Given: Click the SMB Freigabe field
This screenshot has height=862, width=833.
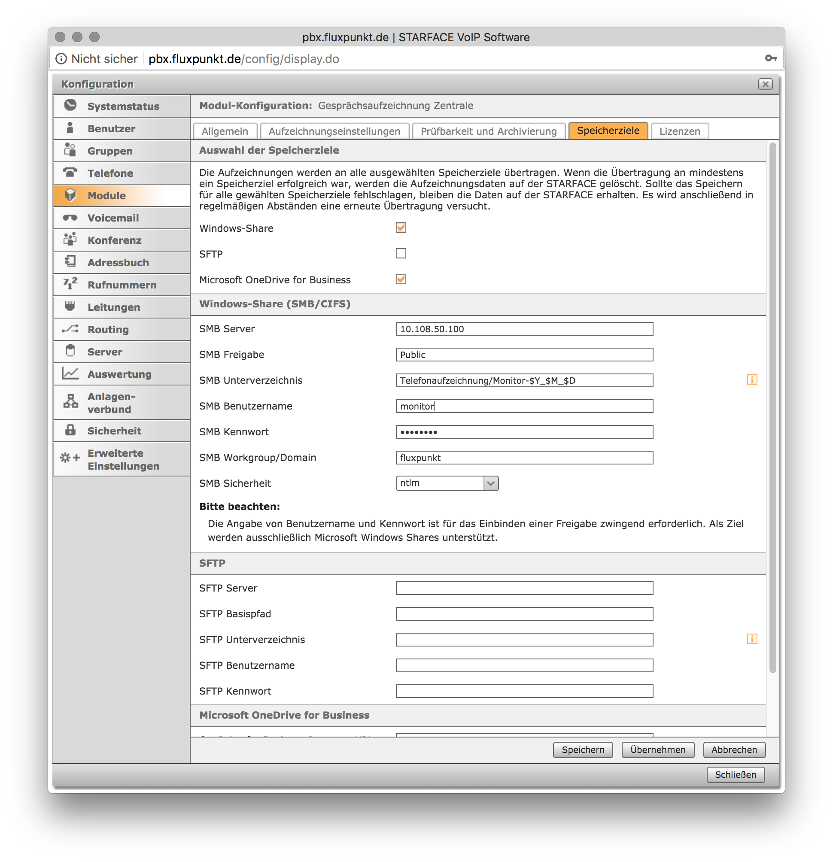Looking at the screenshot, I should [x=525, y=355].
